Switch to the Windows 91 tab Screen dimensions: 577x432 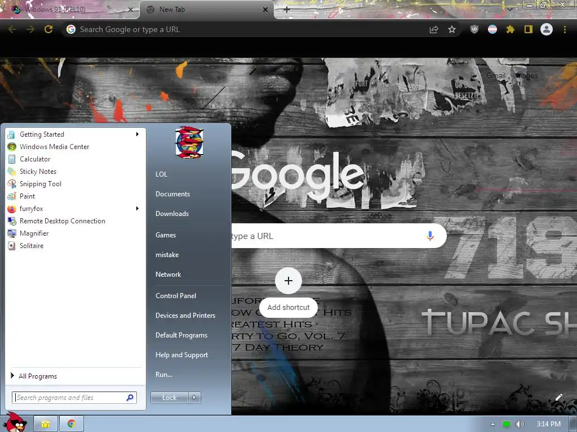point(70,10)
